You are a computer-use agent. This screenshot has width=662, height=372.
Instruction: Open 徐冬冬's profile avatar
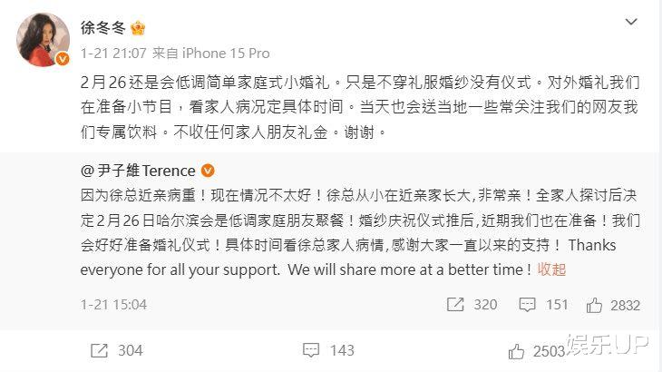(x=41, y=40)
